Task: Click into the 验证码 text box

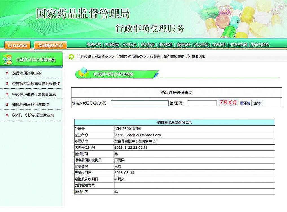Action: (202, 103)
